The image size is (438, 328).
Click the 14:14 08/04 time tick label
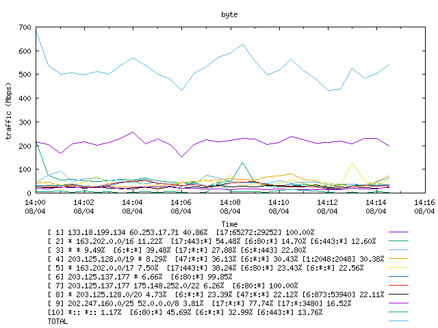pos(376,206)
